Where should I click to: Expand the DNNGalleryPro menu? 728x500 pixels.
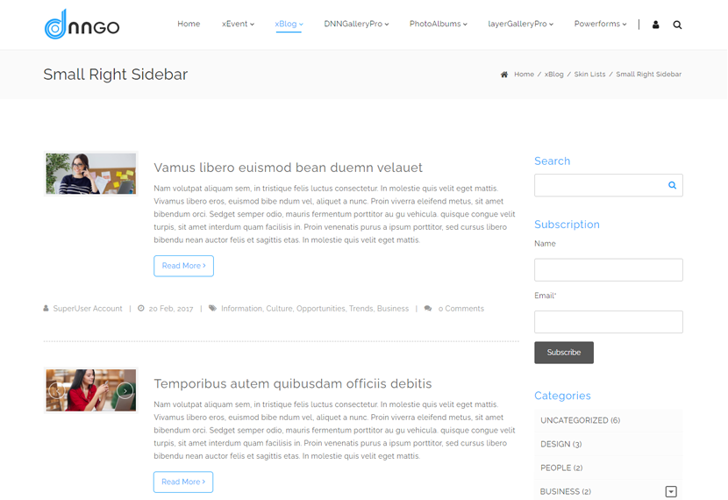pyautogui.click(x=355, y=25)
